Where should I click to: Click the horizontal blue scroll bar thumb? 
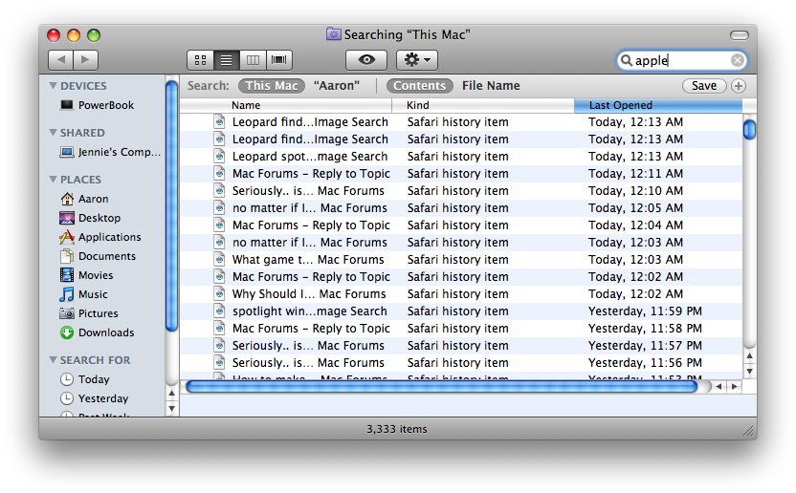click(x=442, y=387)
